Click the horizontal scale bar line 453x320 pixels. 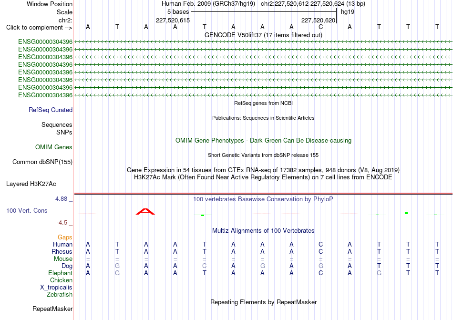pos(264,12)
